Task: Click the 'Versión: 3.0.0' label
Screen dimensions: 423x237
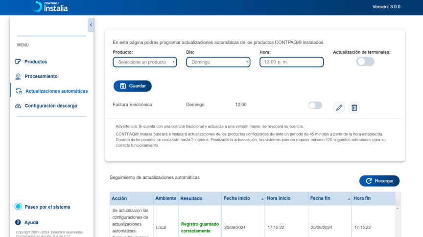Action: pos(386,7)
